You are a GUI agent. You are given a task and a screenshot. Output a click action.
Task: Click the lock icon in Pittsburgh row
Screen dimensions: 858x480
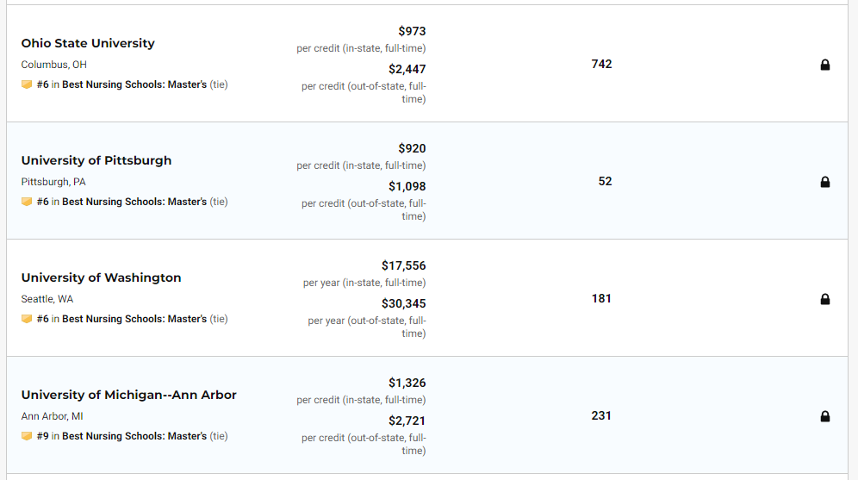[825, 182]
